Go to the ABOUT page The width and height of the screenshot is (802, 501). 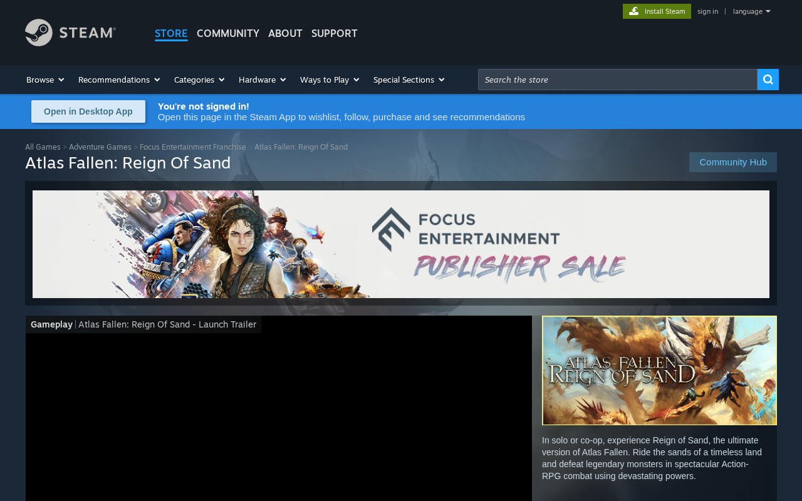tap(285, 33)
